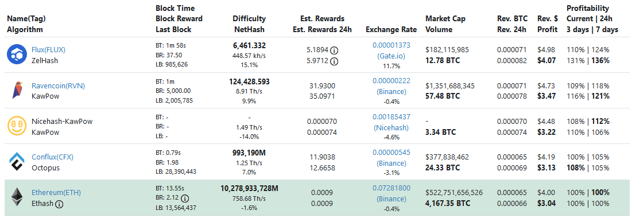Open Conflux Binance rate 0.00000545 link
The width and height of the screenshot is (632, 218).
click(x=391, y=158)
